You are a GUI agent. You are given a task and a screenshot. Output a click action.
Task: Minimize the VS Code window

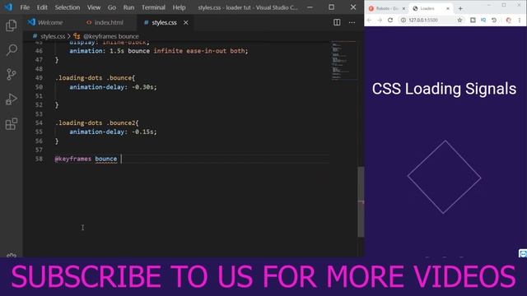click(x=310, y=7)
